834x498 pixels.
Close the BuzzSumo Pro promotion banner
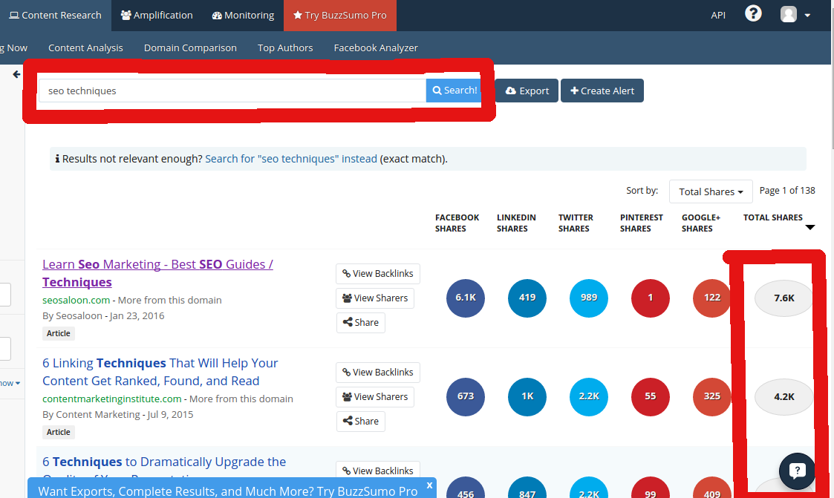[429, 485]
